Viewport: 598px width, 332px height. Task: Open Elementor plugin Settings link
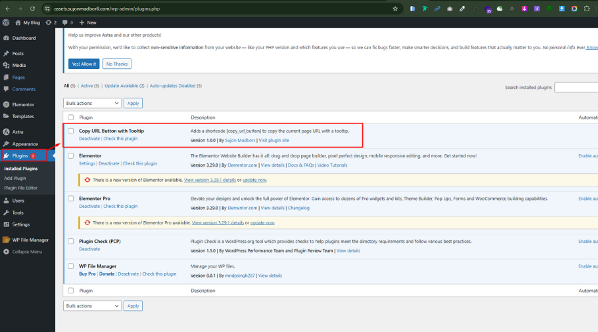pos(87,163)
